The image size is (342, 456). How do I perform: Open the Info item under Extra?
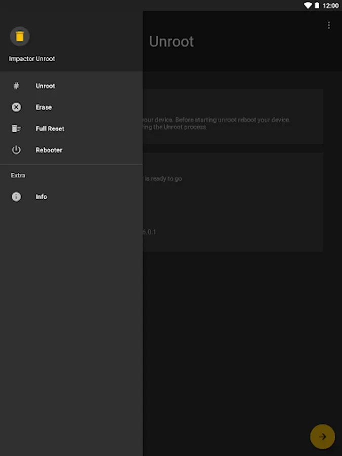[x=71, y=197]
